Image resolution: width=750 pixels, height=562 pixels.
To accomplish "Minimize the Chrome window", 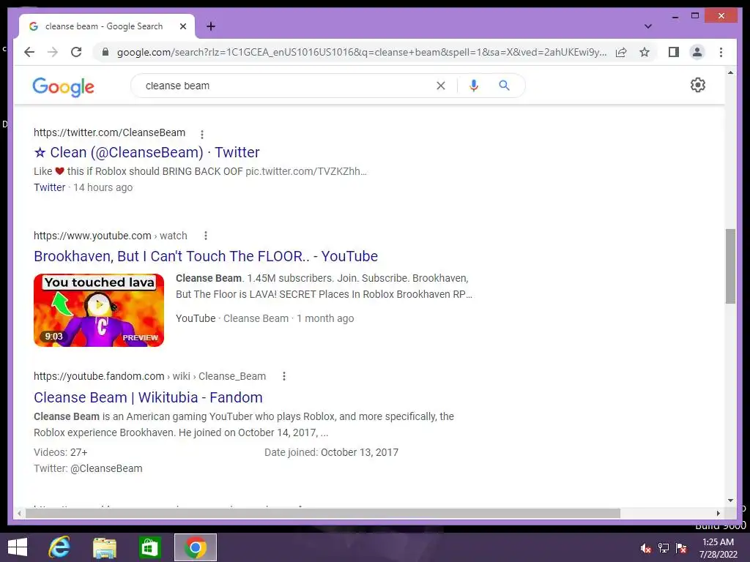I will pyautogui.click(x=675, y=16).
